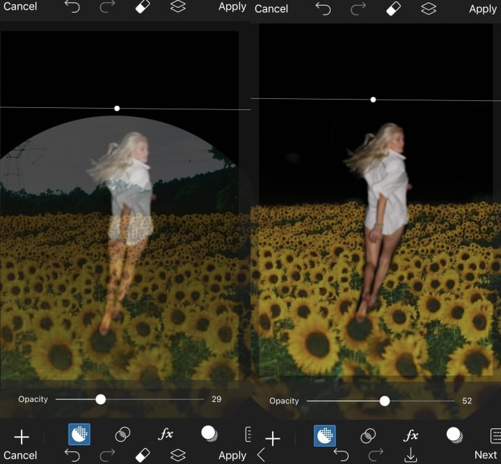501x464 pixels.
Task: Tap the fx effects icon above Next
Action: point(411,435)
